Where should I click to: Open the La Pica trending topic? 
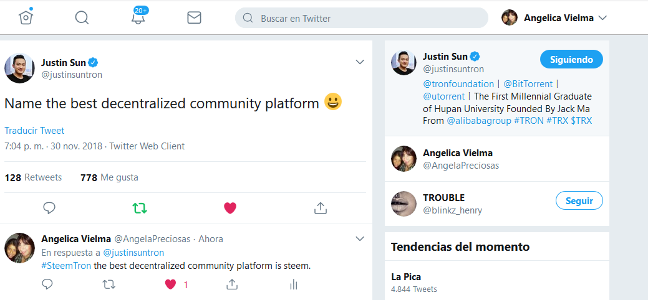point(406,277)
